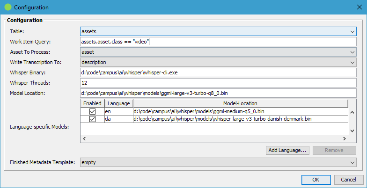The height and width of the screenshot is (188, 367).
Task: Click the horizontal scroll right arrow
Action: (345, 138)
